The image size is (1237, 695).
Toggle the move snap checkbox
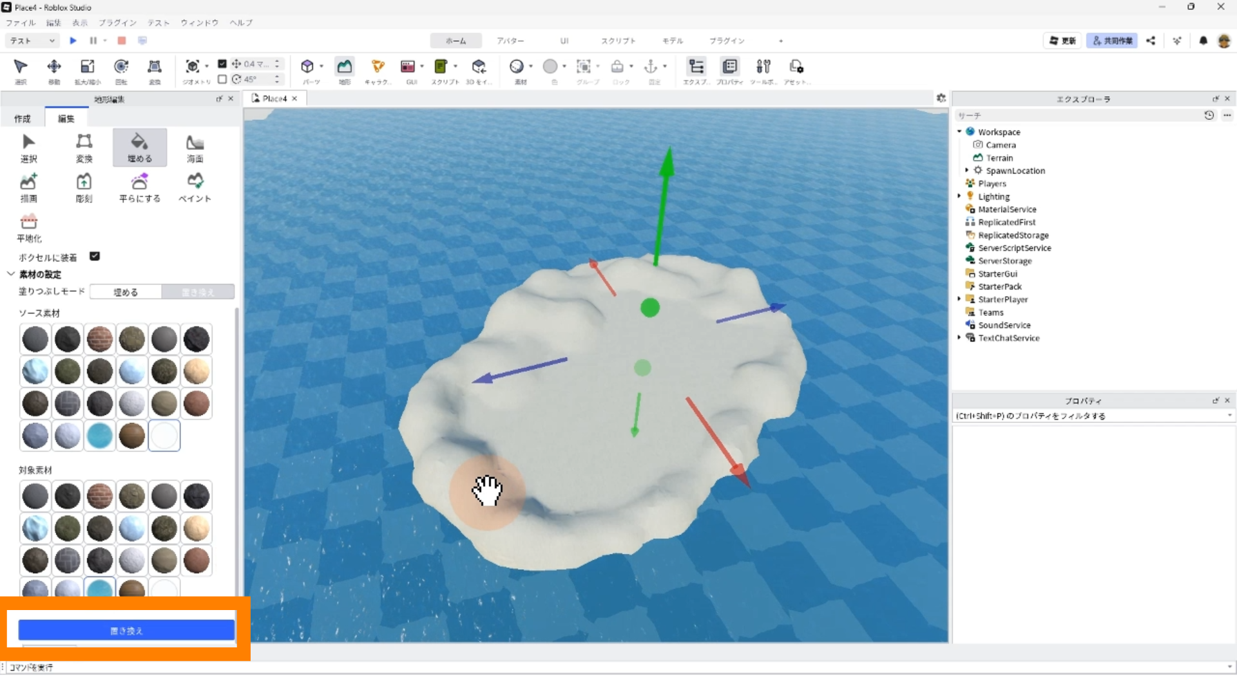222,64
